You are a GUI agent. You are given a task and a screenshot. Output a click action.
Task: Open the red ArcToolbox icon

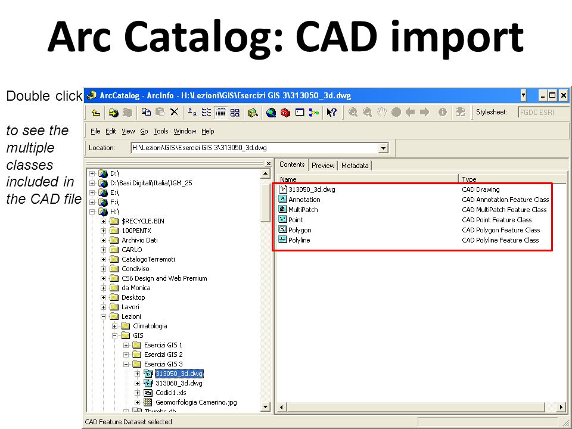(x=285, y=113)
